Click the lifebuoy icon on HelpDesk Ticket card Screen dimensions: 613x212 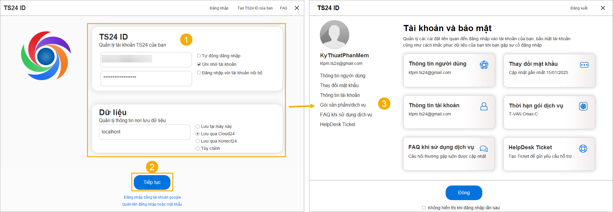coord(583,149)
